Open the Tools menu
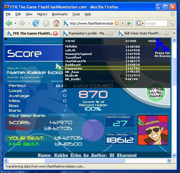Screen dimensions: 180x173 [x=76, y=14]
